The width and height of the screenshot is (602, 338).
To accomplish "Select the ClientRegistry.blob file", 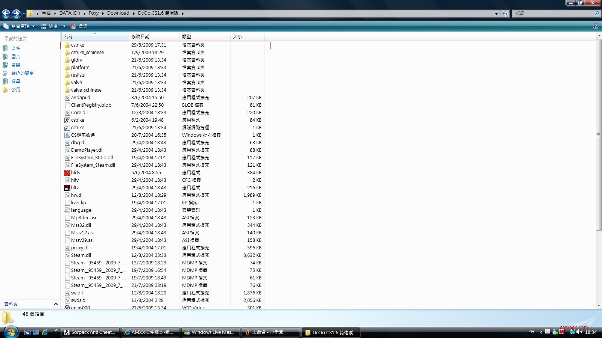I will coord(91,105).
